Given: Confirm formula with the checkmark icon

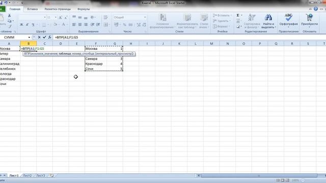Looking at the screenshot, I should pyautogui.click(x=44, y=37).
